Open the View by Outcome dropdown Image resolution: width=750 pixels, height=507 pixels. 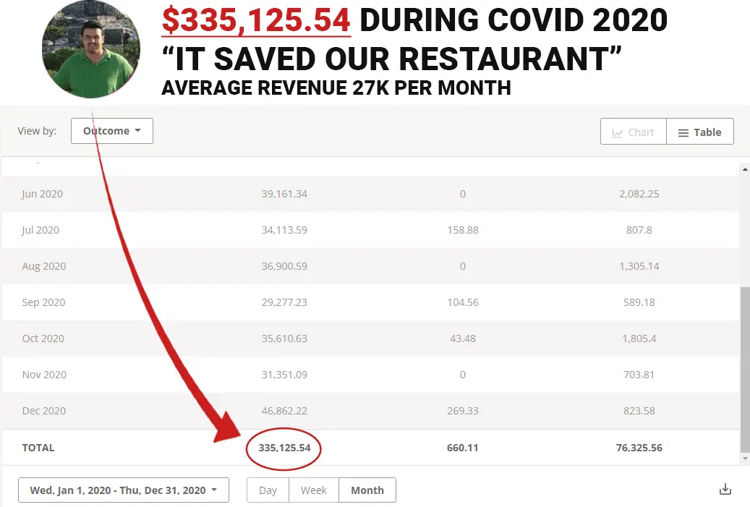click(112, 131)
